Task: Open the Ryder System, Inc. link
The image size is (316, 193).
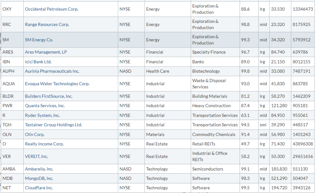Action: tap(42, 115)
